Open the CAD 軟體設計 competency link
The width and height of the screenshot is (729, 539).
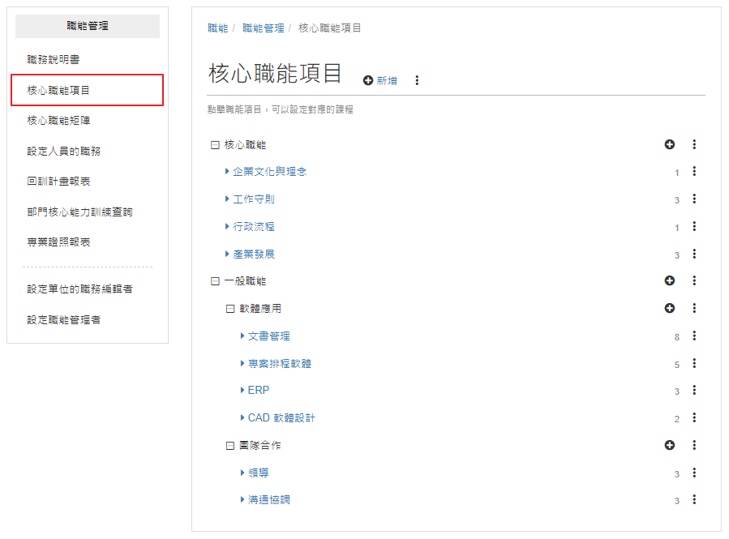281,417
